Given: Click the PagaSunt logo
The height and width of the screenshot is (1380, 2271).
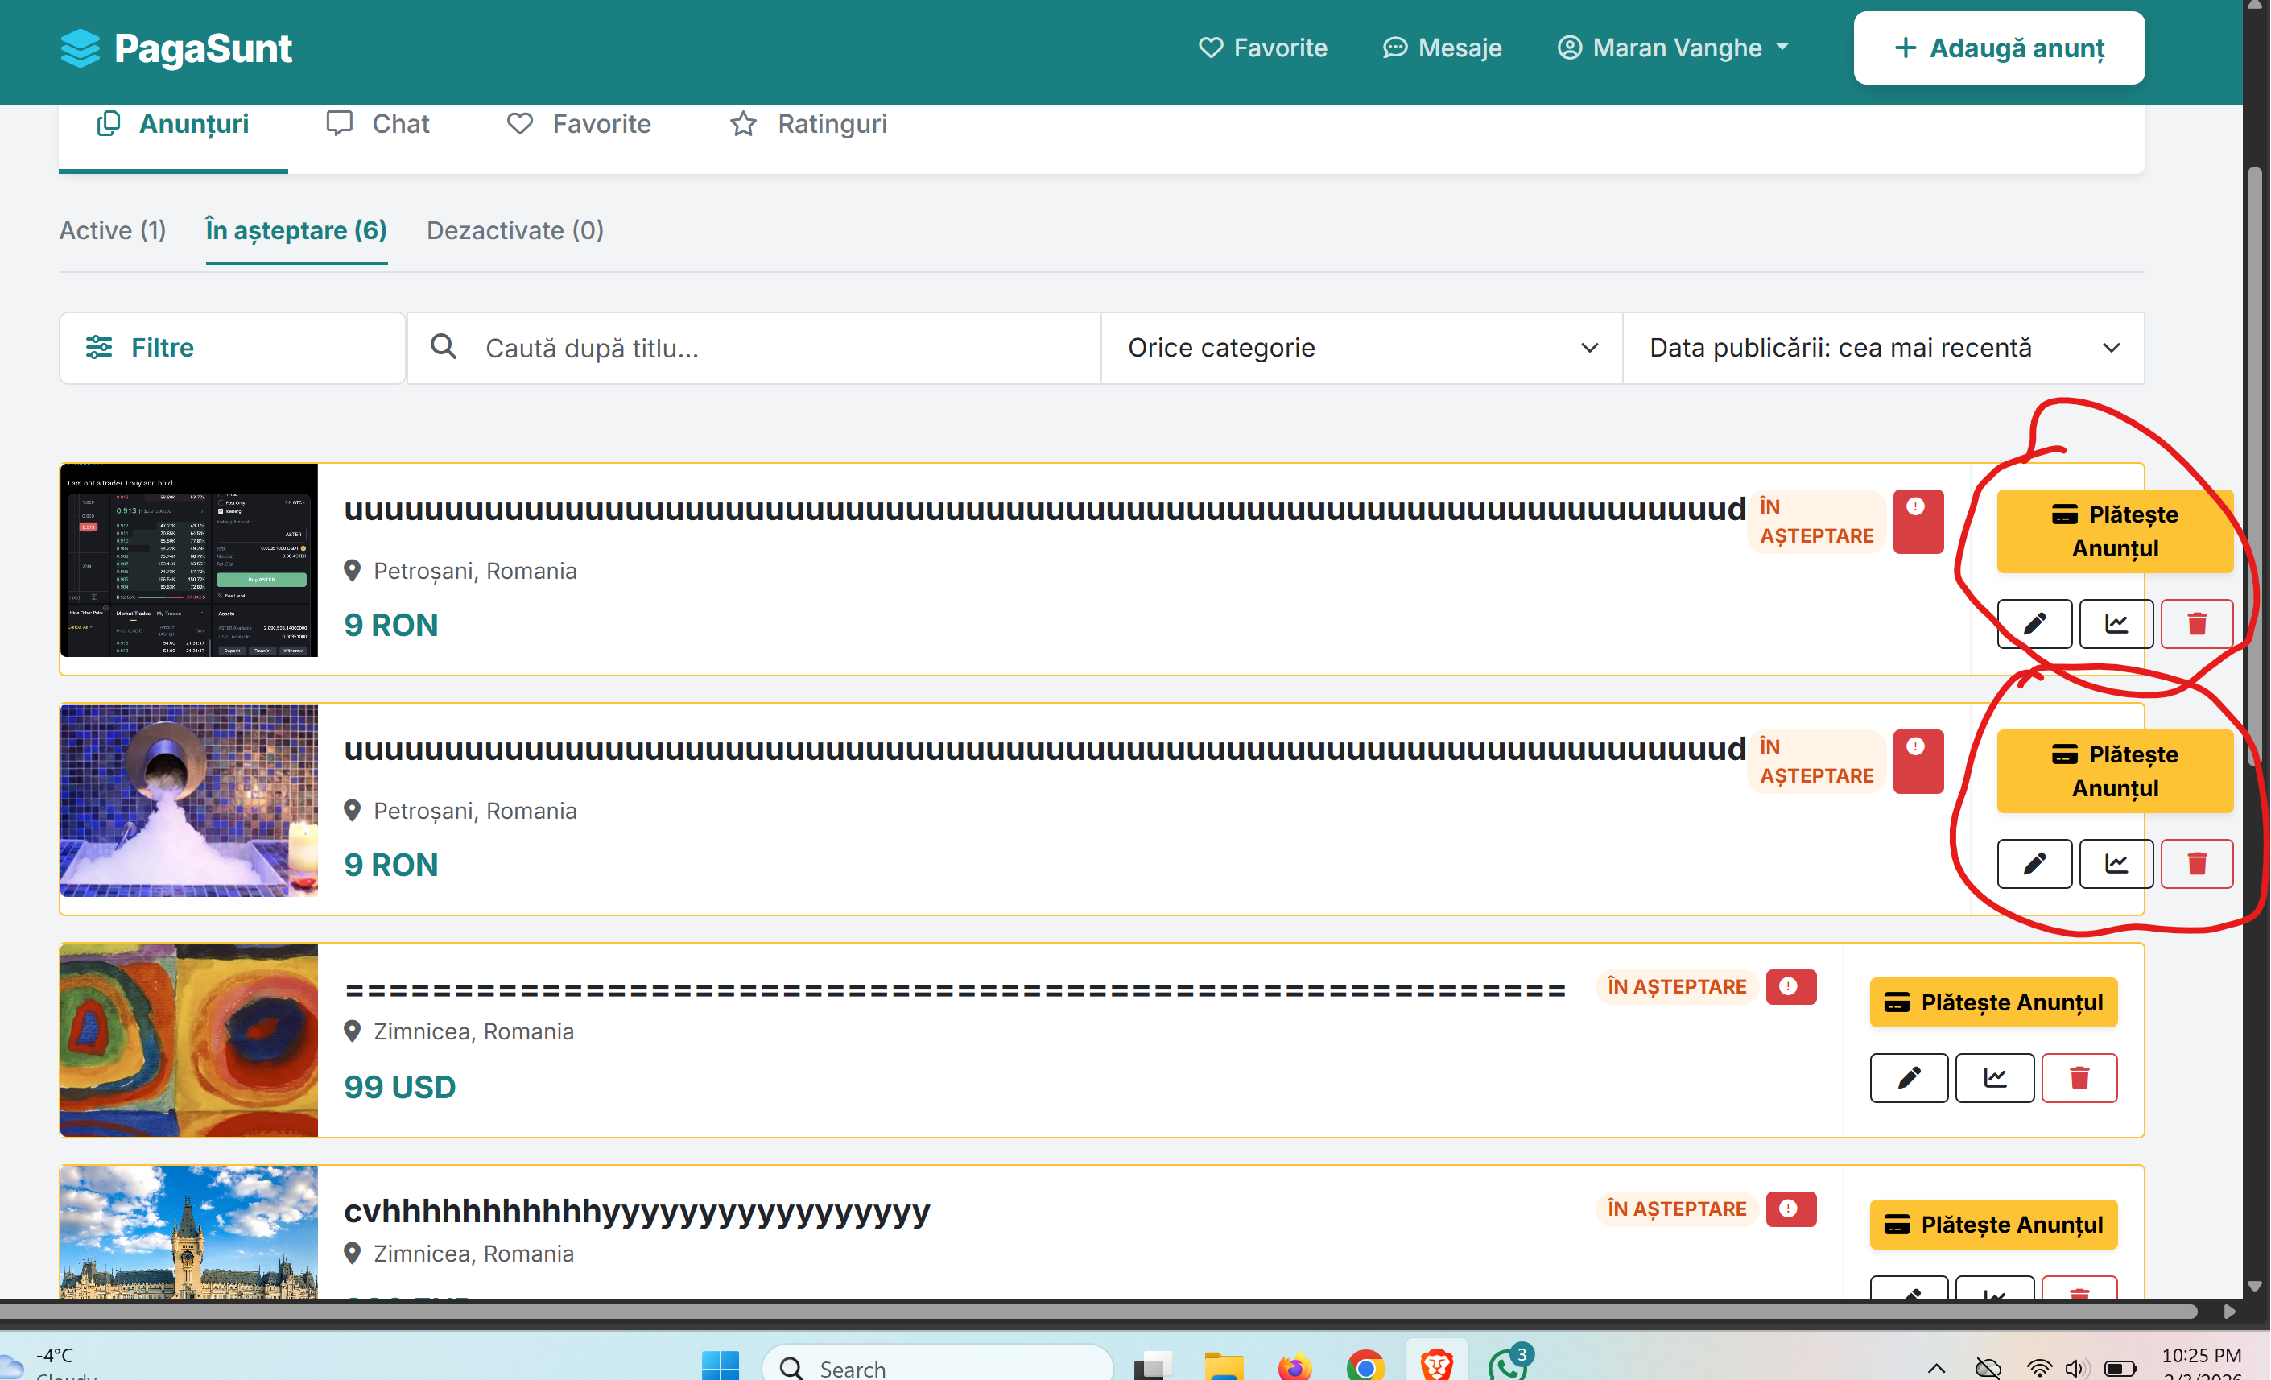Looking at the screenshot, I should point(176,48).
